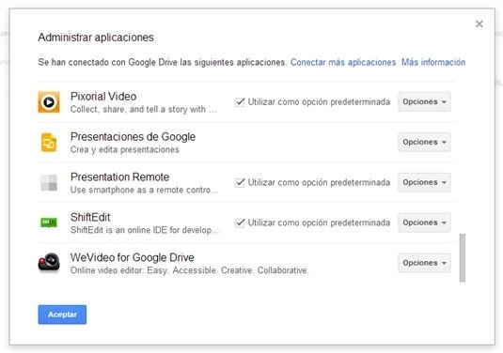Click the Administrar aplicaciones heading

pos(96,38)
